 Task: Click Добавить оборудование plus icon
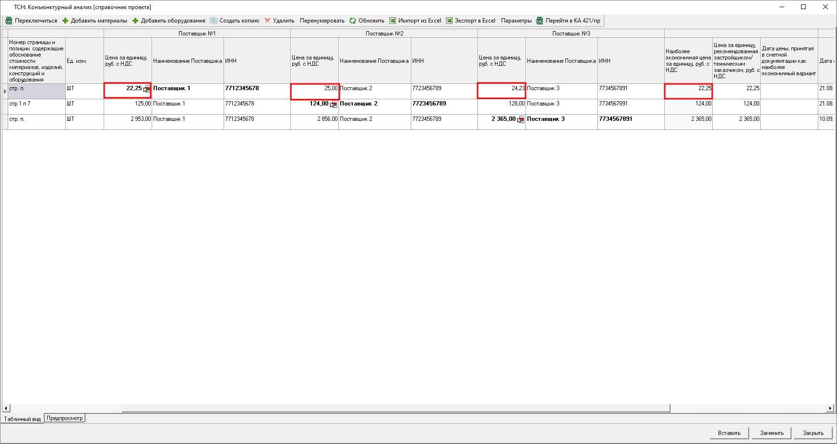point(135,21)
